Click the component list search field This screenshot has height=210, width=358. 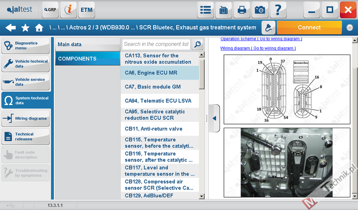156,44
